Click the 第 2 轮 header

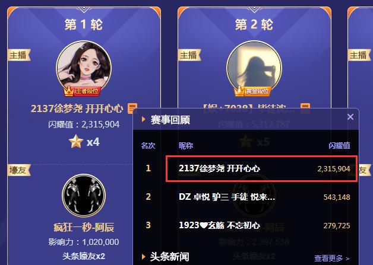click(x=254, y=25)
